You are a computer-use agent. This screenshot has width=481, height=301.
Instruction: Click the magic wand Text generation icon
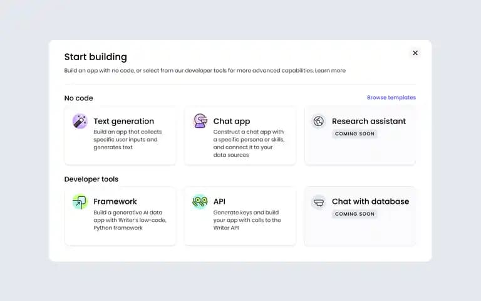point(80,121)
